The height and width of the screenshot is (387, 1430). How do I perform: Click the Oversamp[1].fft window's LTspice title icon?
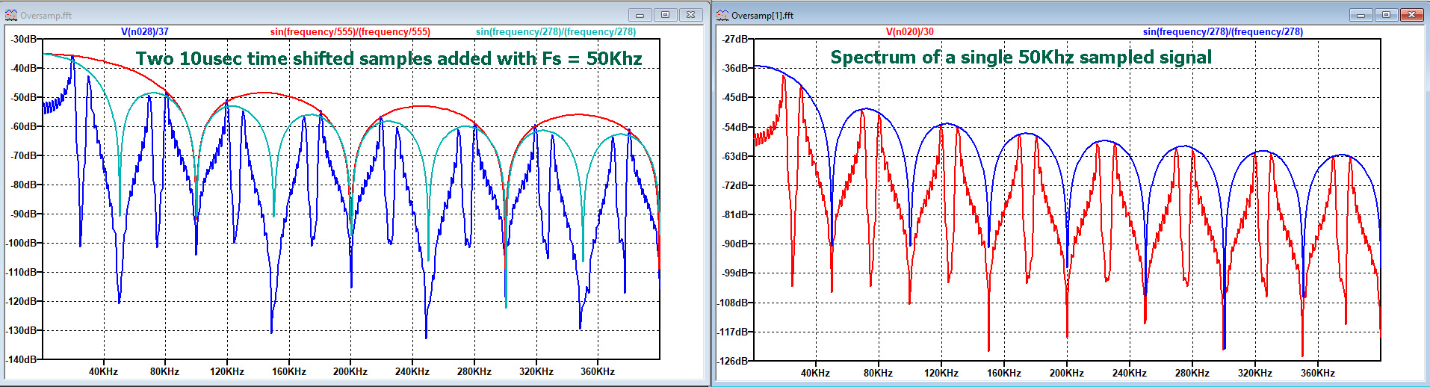coord(722,15)
